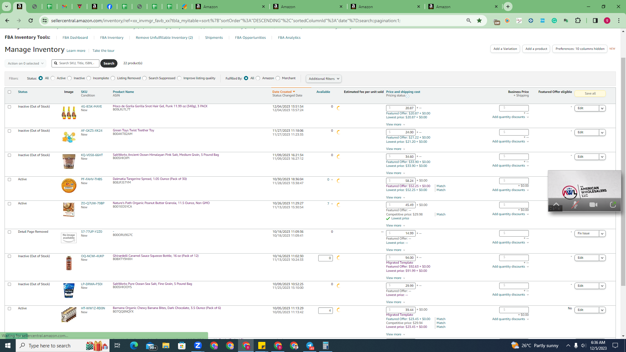Image resolution: width=626 pixels, height=352 pixels.
Task: Open Task View in the taskbar
Action: tap(117, 345)
